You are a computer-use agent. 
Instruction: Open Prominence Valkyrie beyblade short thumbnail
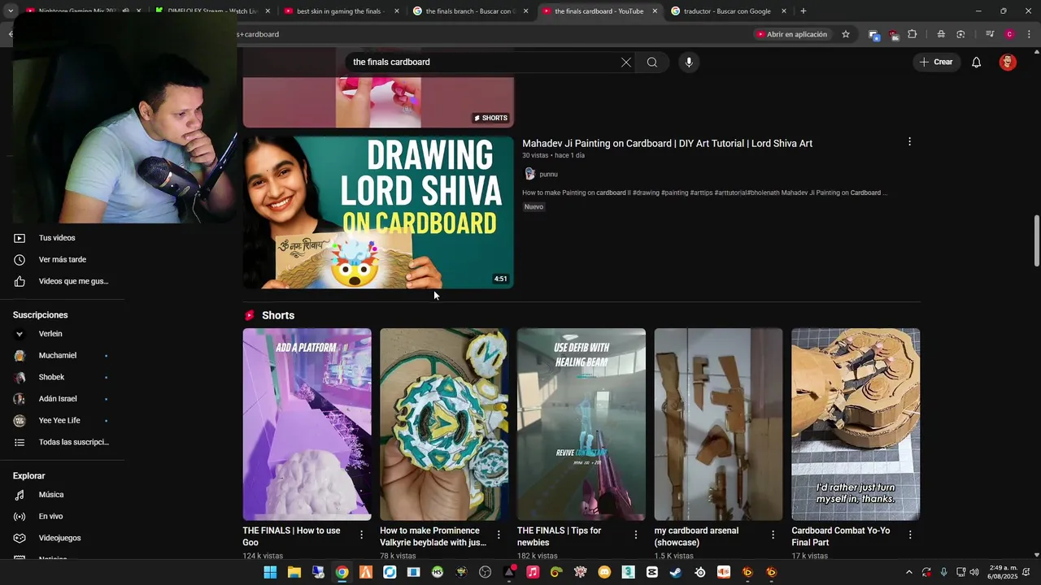tap(444, 424)
